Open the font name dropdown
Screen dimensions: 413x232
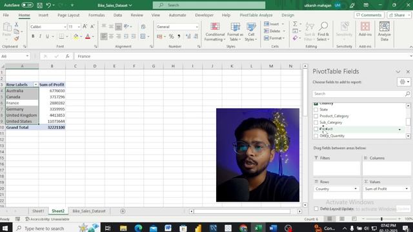pos(65,27)
